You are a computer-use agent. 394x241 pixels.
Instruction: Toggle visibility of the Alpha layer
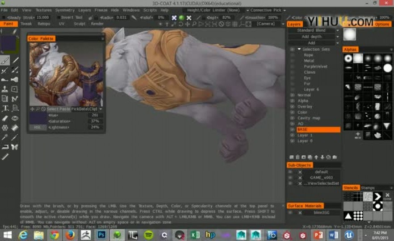(x=292, y=101)
